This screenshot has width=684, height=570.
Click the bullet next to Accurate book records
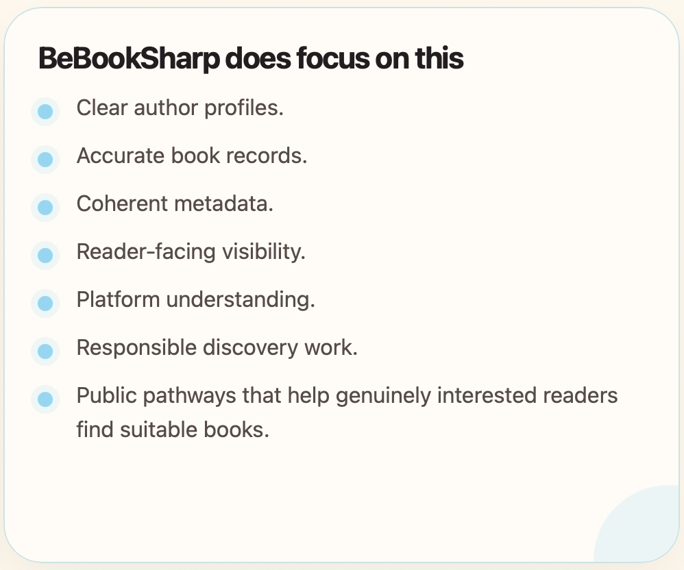point(45,159)
